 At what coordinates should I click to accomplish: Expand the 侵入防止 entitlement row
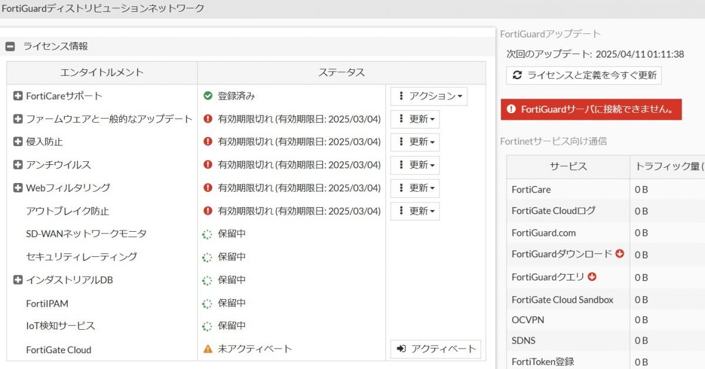18,142
